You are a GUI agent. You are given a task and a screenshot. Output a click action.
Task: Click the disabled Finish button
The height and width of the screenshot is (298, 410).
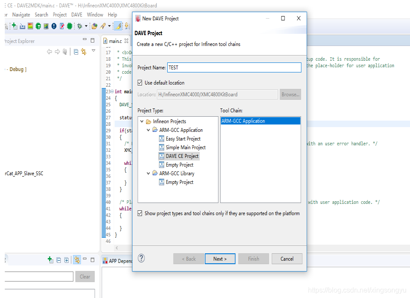pos(253,259)
